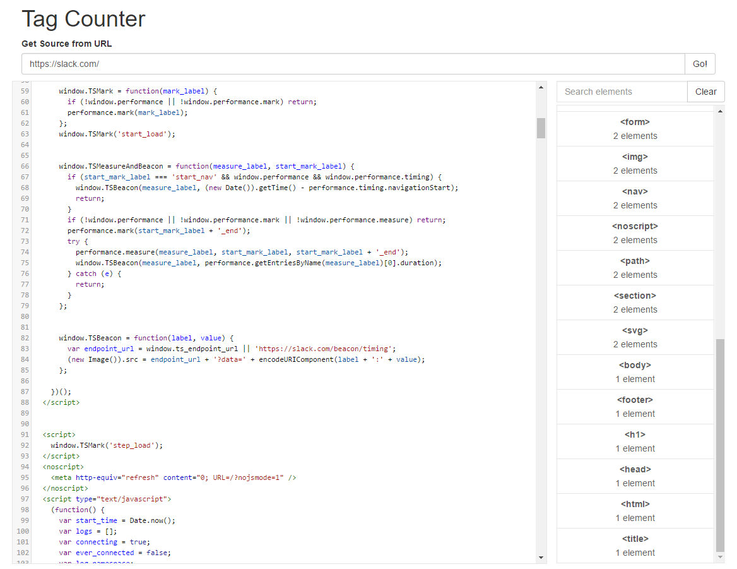
Task: Click the closing </noscript> tag in code
Action: (x=66, y=489)
